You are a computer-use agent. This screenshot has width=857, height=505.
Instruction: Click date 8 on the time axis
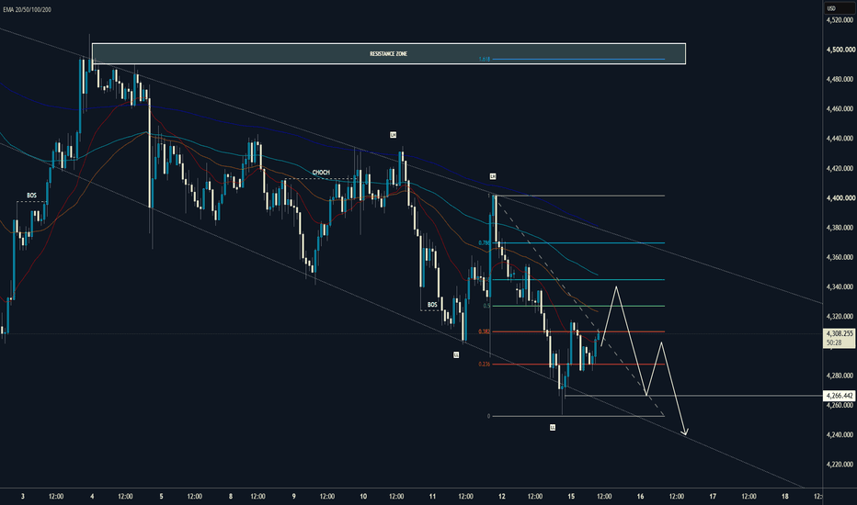click(x=231, y=496)
